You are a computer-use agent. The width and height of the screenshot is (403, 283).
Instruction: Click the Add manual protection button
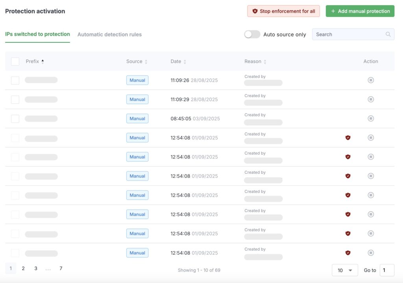[x=360, y=11]
